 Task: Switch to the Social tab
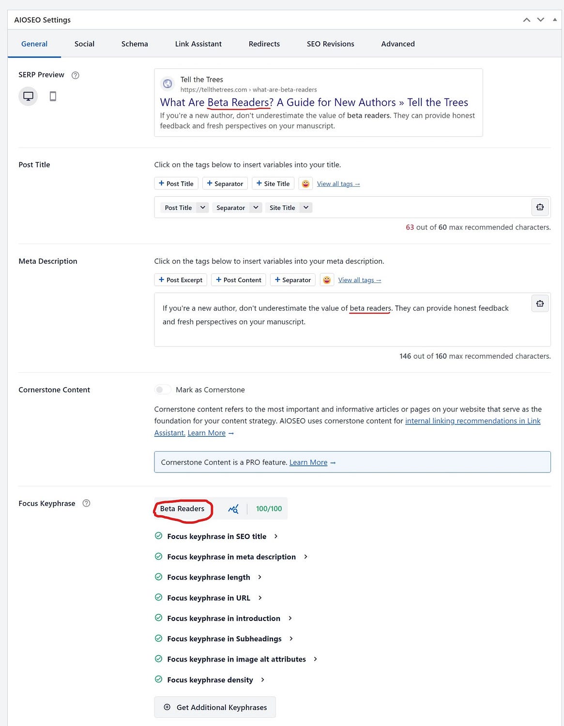tap(84, 44)
